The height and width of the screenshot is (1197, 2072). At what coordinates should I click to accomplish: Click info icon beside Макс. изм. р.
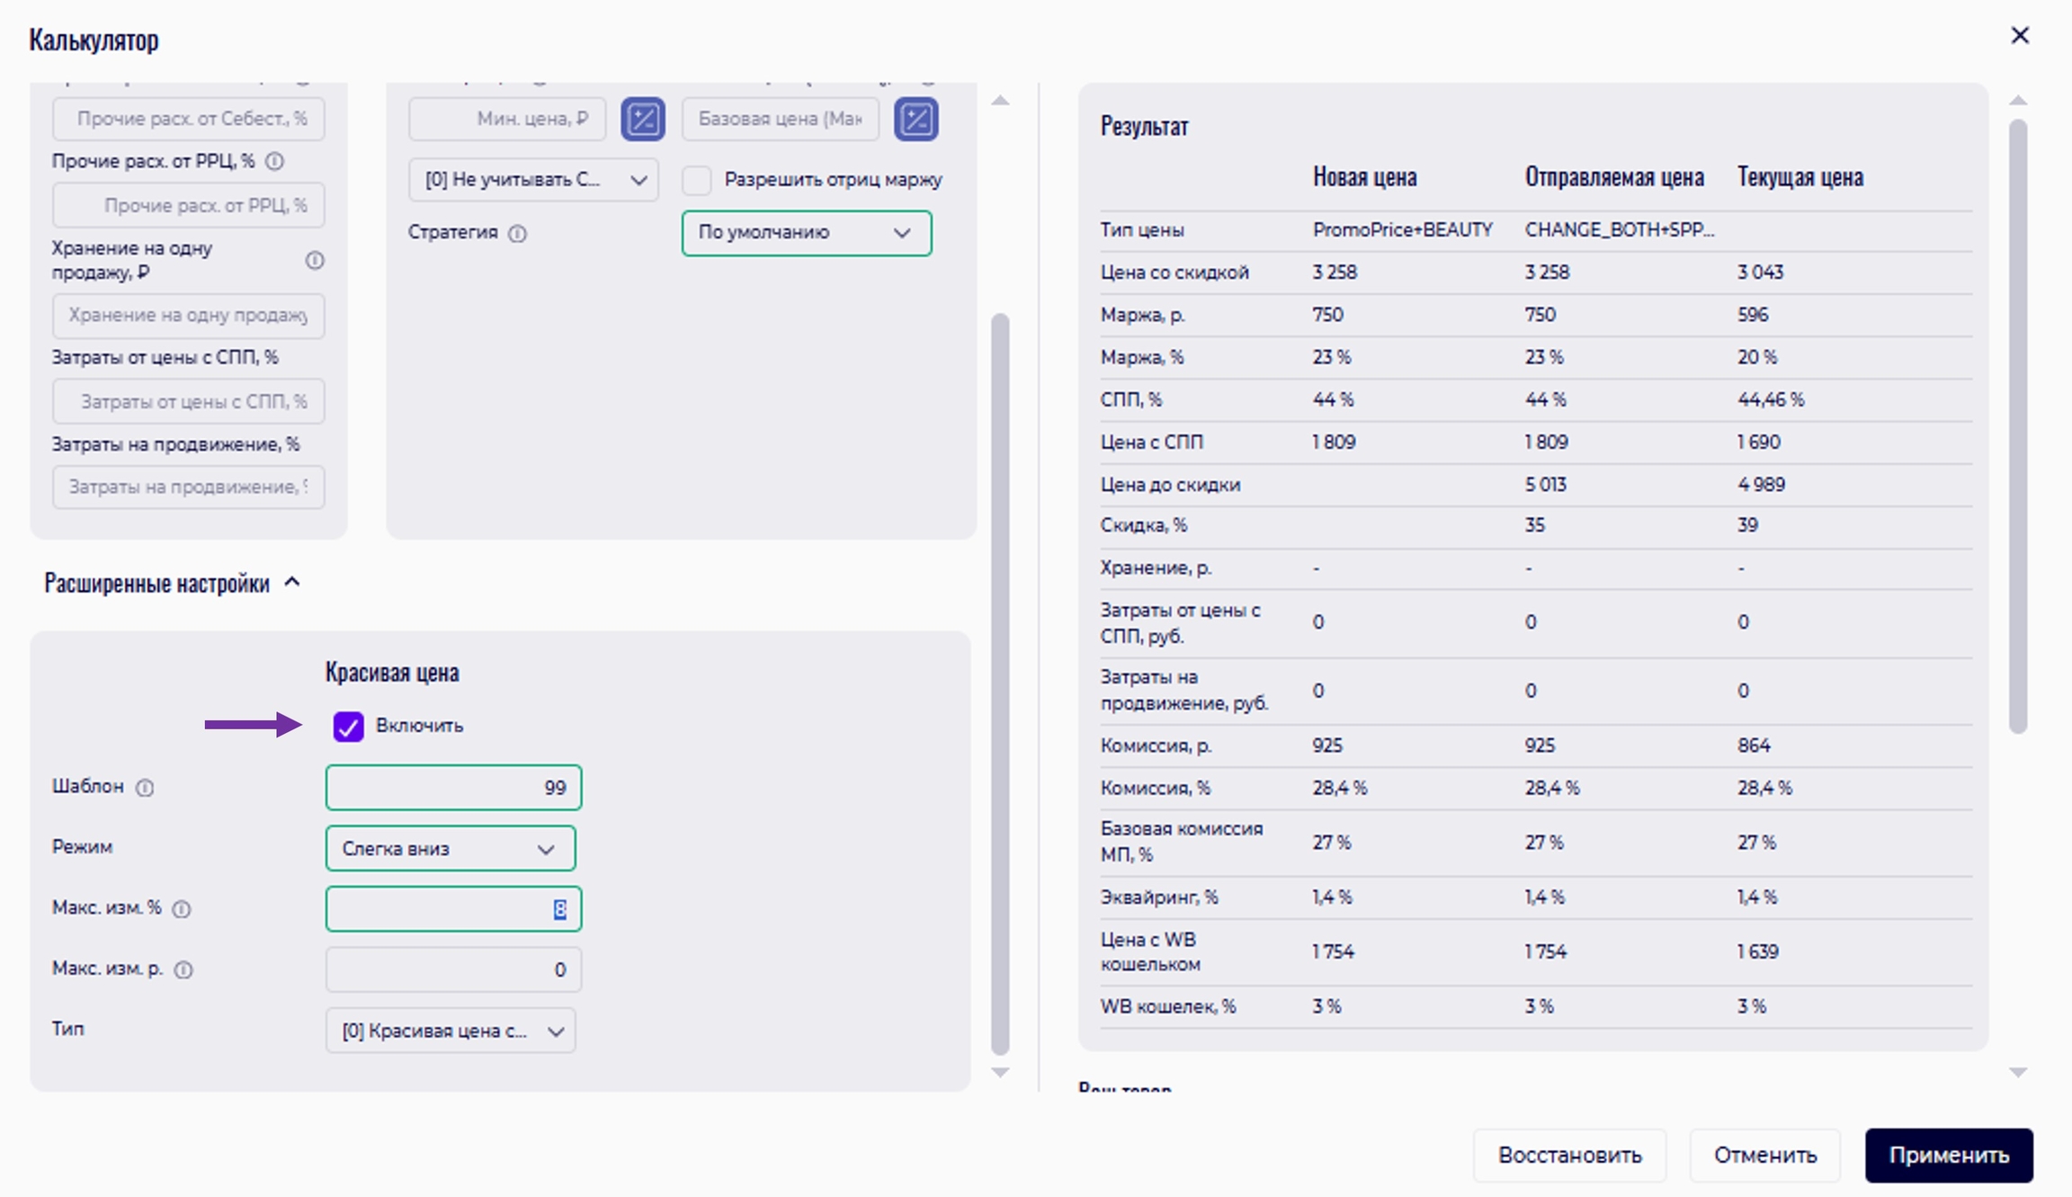(x=183, y=969)
